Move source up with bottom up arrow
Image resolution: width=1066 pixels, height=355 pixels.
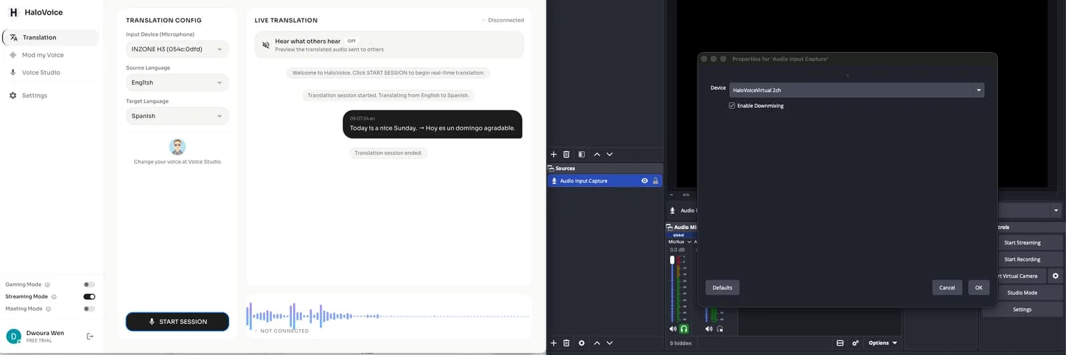click(597, 343)
